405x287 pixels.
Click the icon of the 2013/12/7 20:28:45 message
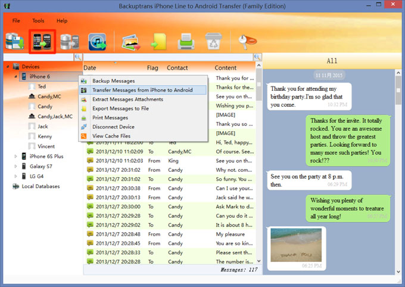(90, 243)
